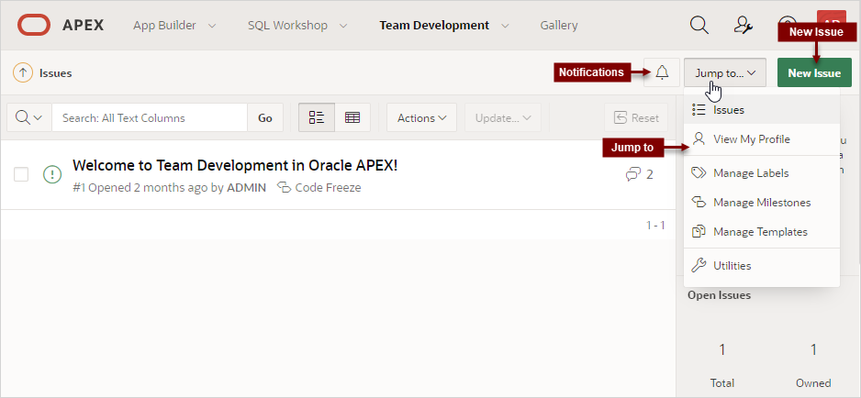
Task: Click the Open Issues heading
Action: tap(719, 294)
